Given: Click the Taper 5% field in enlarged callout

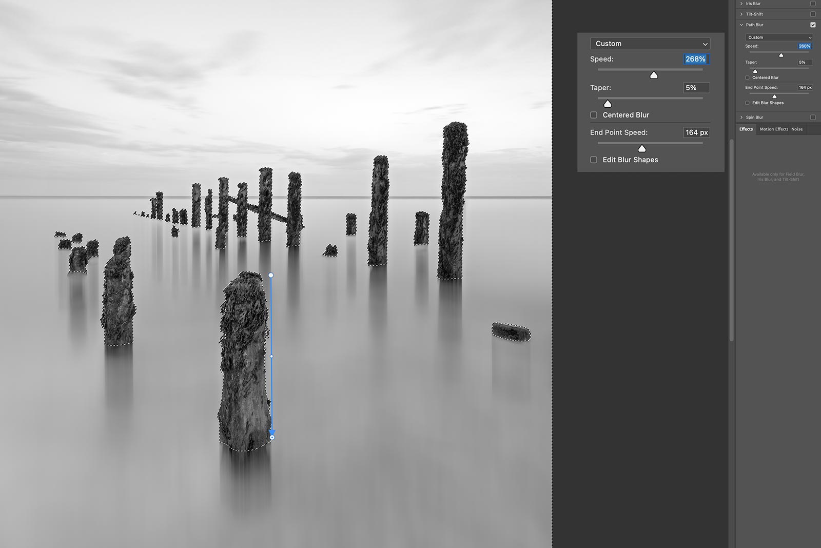Looking at the screenshot, I should tap(696, 88).
